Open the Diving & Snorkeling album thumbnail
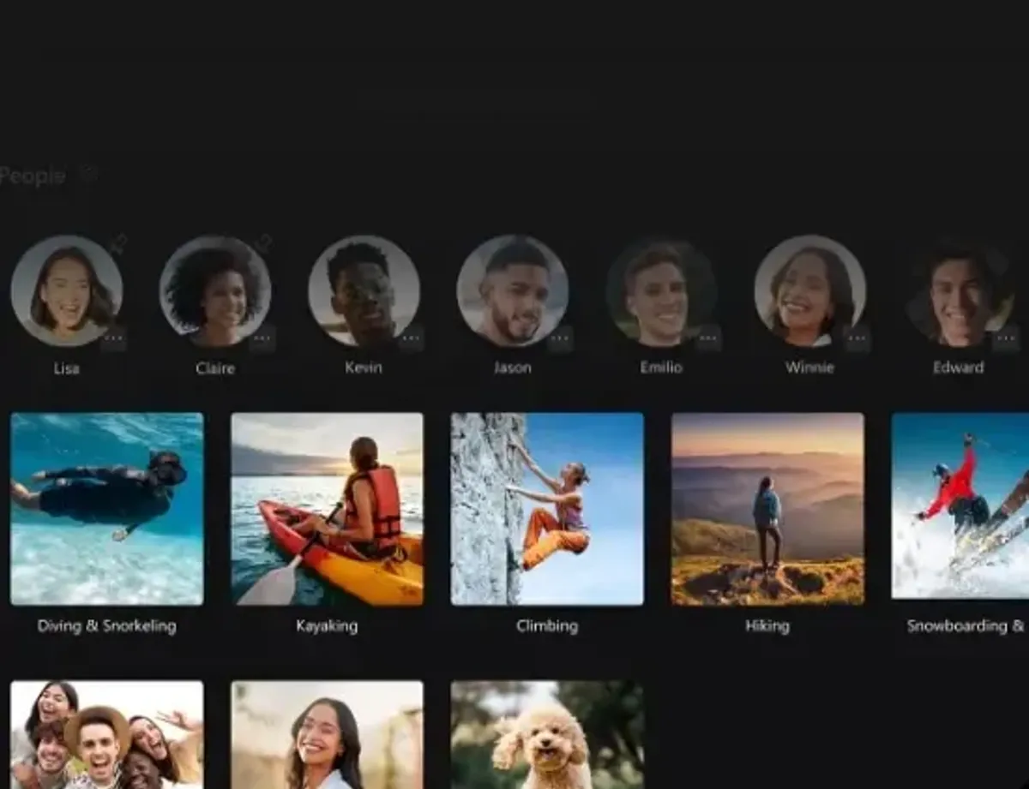This screenshot has height=789, width=1029. tap(107, 509)
